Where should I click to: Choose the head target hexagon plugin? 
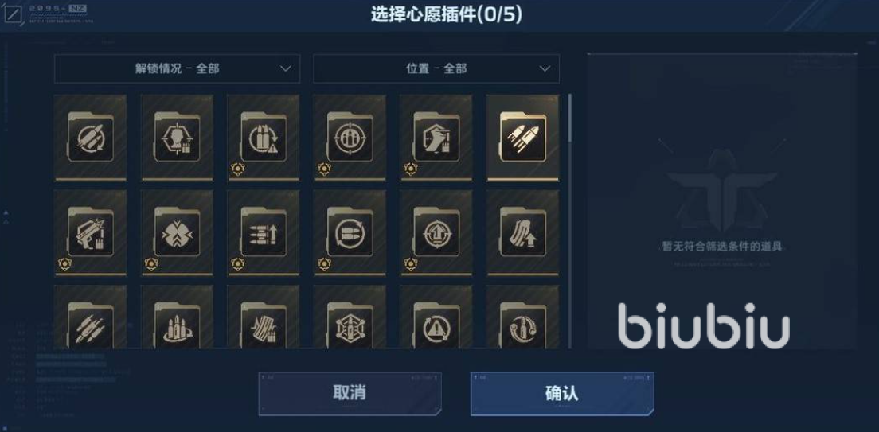point(177,138)
